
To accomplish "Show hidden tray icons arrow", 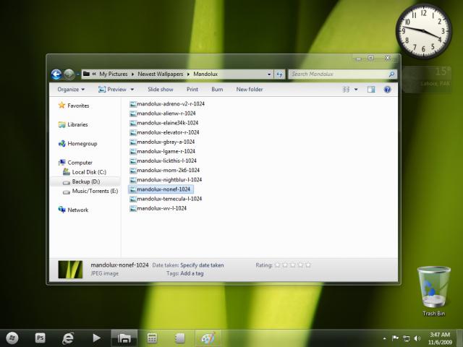I will point(384,338).
